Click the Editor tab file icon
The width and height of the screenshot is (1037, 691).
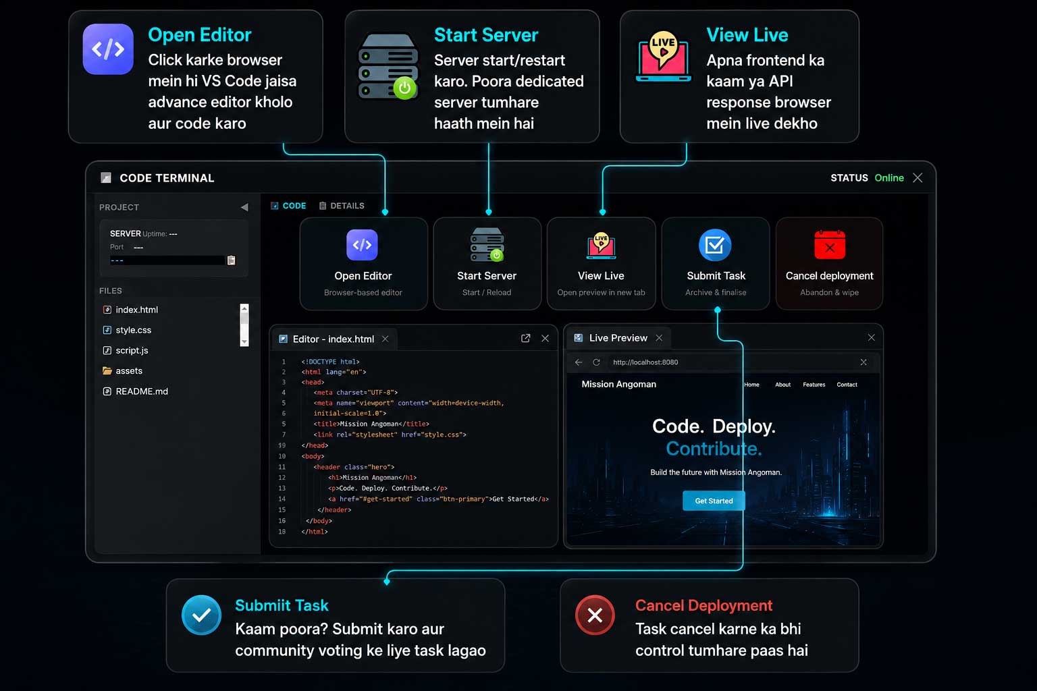(283, 339)
